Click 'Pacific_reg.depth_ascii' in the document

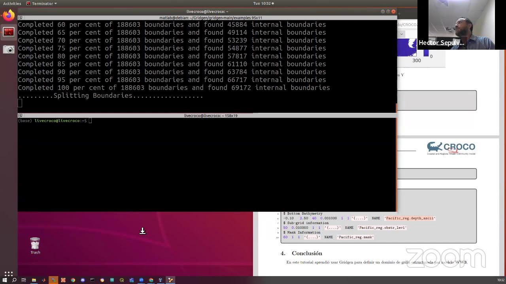pyautogui.click(x=410, y=218)
